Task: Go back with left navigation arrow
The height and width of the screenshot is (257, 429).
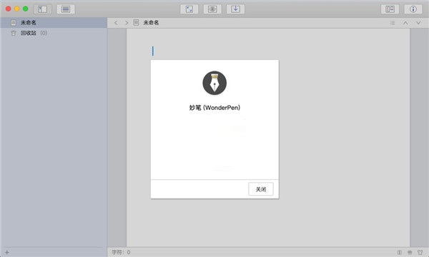Action: coord(116,23)
